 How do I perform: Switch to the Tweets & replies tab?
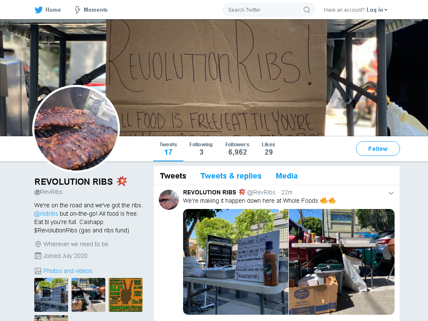click(x=231, y=176)
